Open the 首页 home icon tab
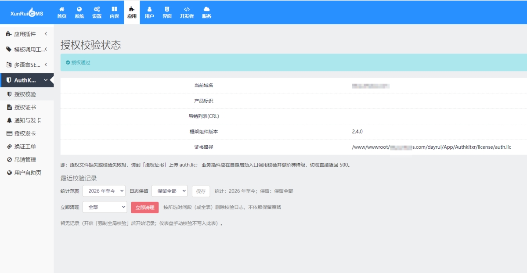The width and height of the screenshot is (527, 273). pos(61,12)
